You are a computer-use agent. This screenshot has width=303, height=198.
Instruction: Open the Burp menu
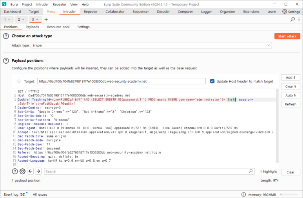pyautogui.click(x=14, y=4)
